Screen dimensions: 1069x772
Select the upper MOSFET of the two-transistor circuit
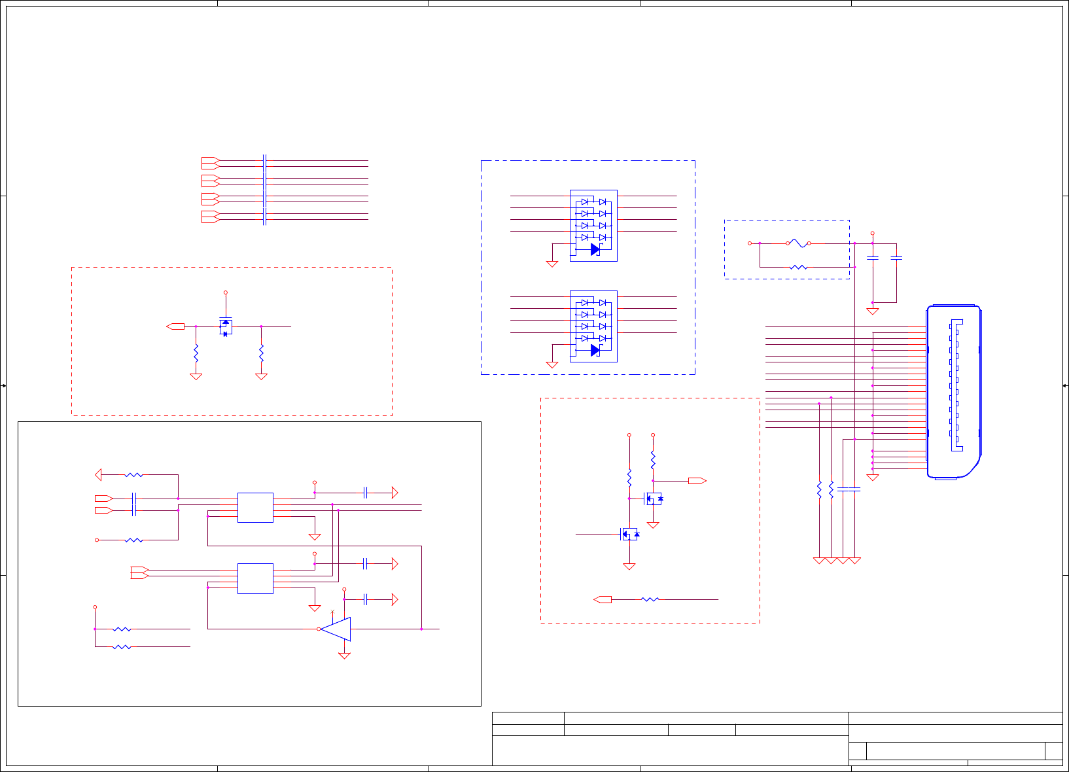[x=653, y=499]
